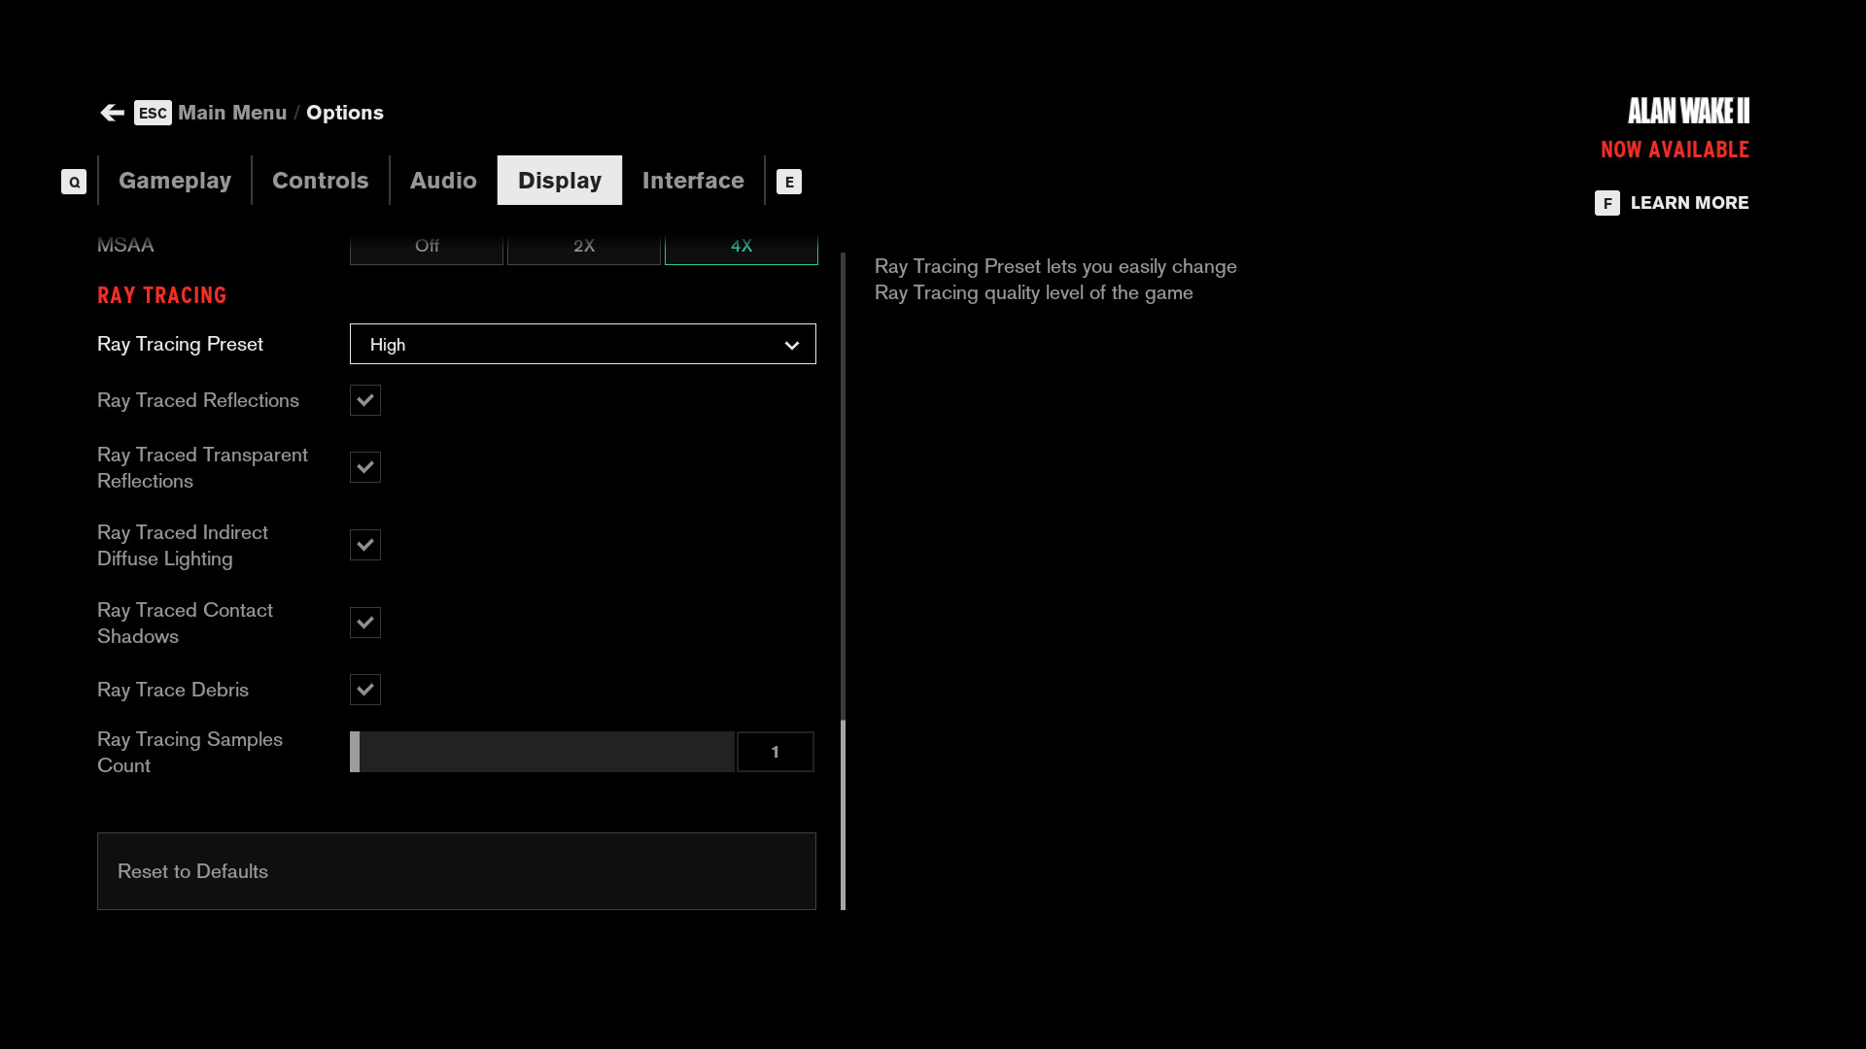Viewport: 1866px width, 1049px height.
Task: Switch to the Gameplay tab
Action: tap(174, 181)
